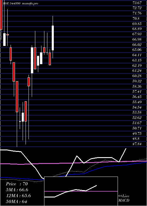Select the 54.54 price axis label

pyautogui.click(x=137, y=107)
